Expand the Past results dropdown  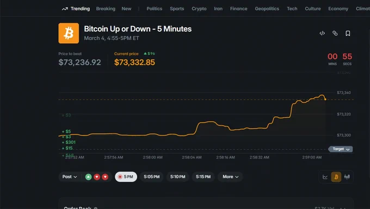(x=70, y=177)
